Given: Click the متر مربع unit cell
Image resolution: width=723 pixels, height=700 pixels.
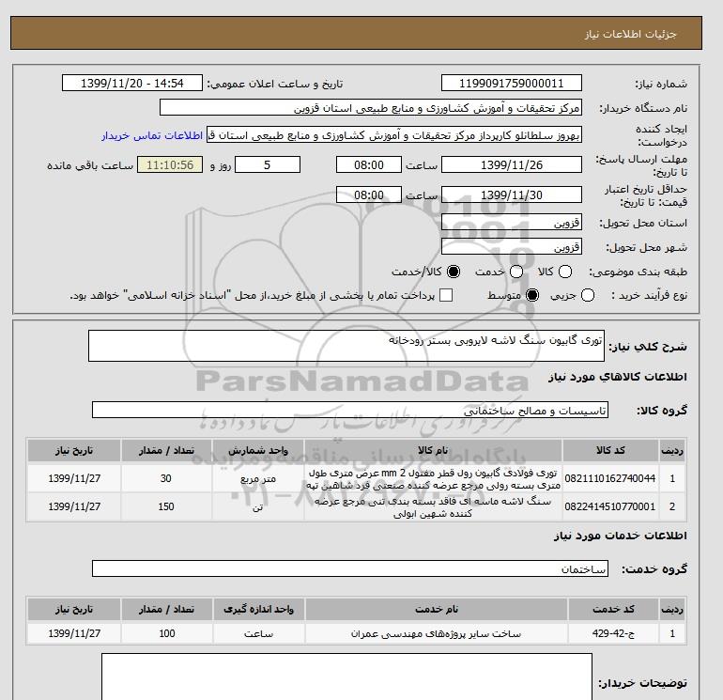Looking at the screenshot, I should click(x=258, y=479).
